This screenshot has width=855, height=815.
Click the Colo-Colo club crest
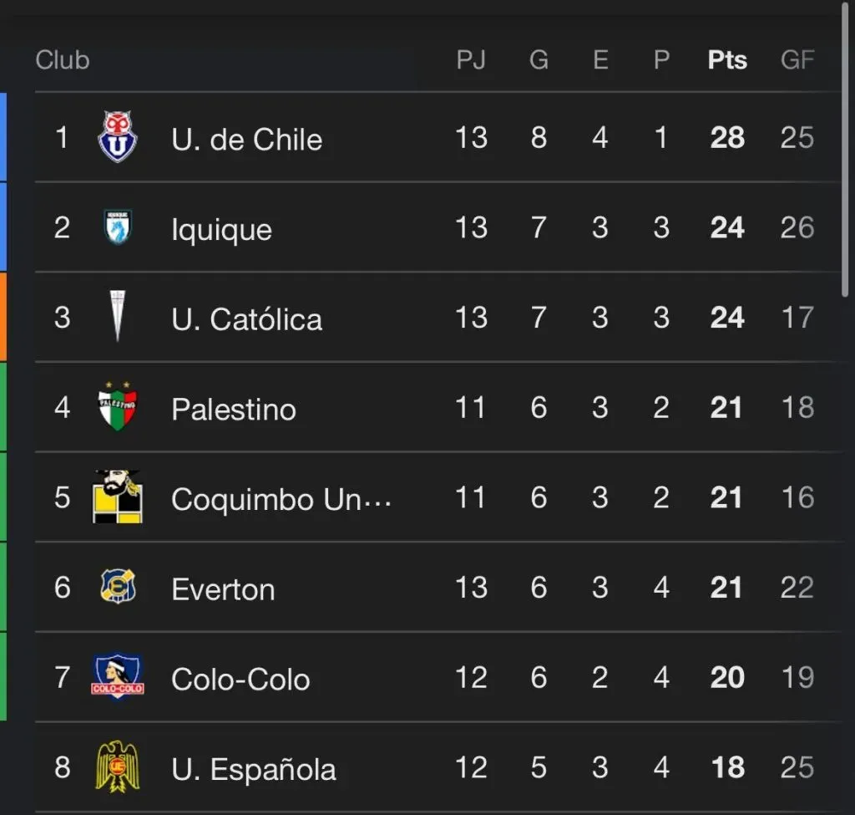[117, 675]
